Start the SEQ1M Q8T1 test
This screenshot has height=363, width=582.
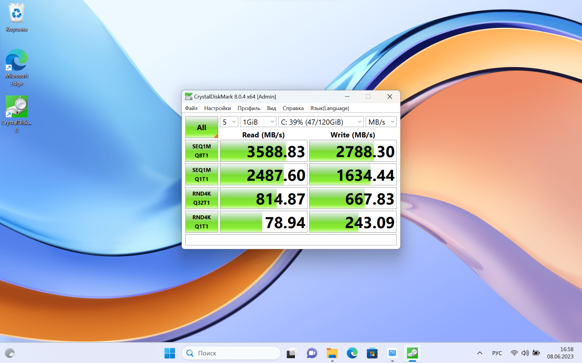click(x=201, y=151)
